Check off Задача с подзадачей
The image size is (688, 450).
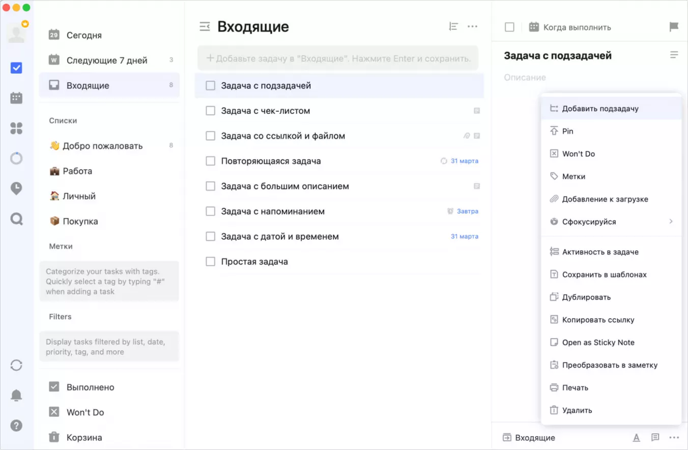(210, 86)
